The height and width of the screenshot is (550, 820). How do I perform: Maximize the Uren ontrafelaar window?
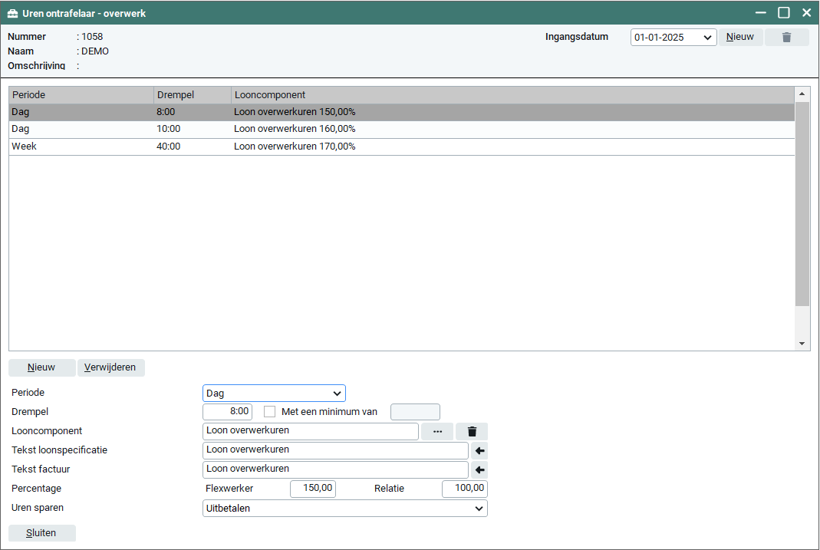[783, 13]
